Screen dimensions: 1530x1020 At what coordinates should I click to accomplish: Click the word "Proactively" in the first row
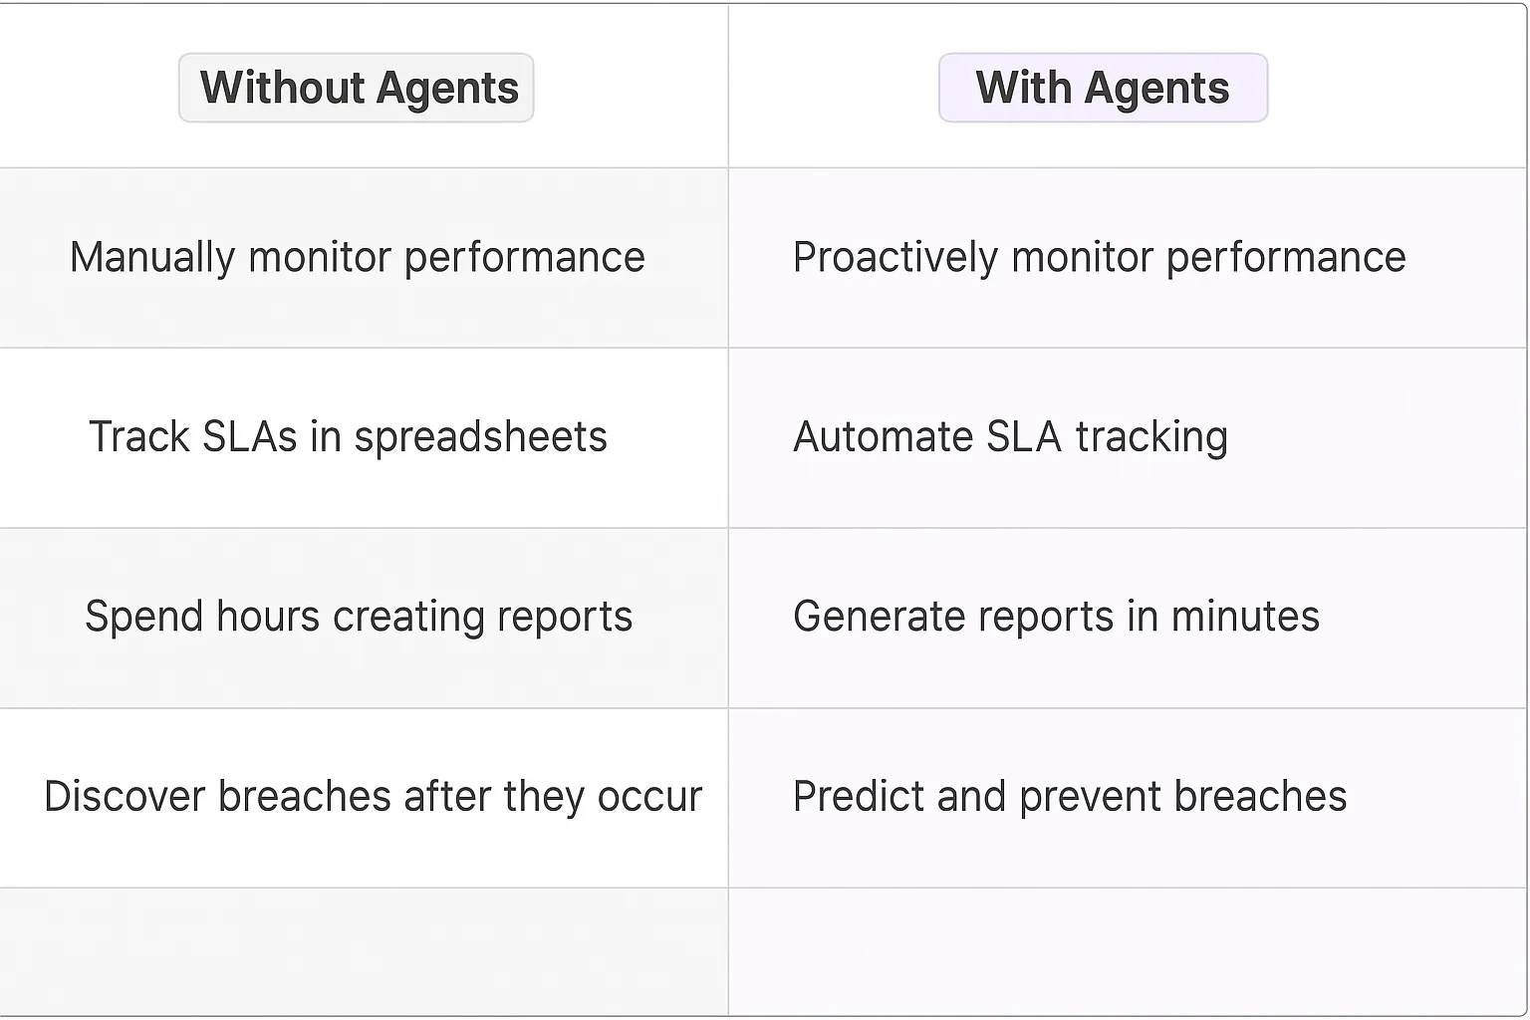tap(894, 257)
